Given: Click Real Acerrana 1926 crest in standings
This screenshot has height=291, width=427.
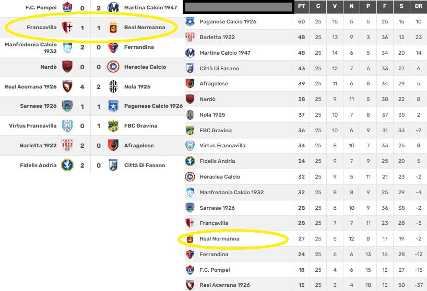Looking at the screenshot, I should click(x=190, y=285).
